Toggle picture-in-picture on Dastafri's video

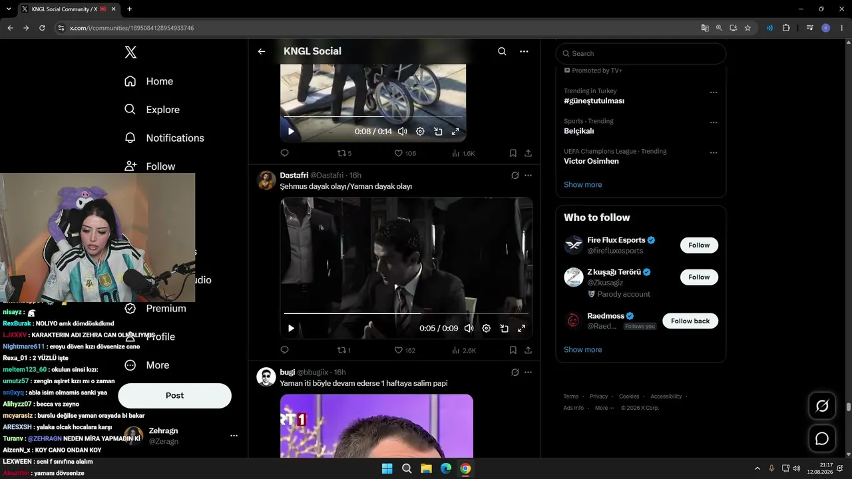click(x=505, y=328)
